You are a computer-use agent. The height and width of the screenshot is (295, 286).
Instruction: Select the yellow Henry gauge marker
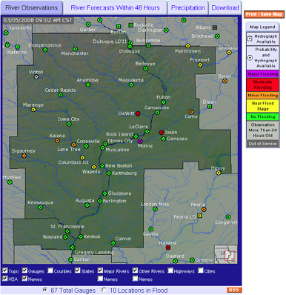coord(219,173)
